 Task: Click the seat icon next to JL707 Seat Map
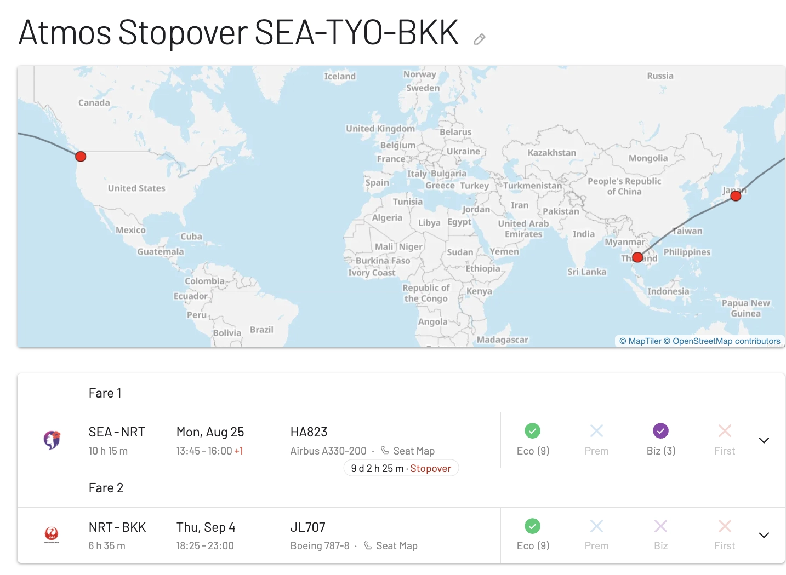coord(368,545)
